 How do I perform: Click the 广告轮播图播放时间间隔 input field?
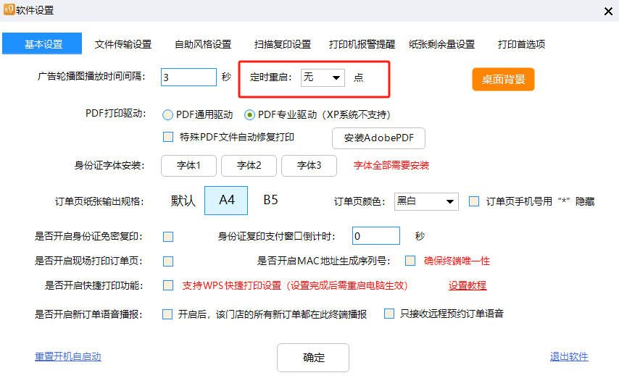coord(188,77)
